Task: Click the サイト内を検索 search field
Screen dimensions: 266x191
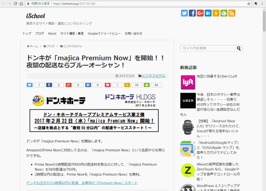Action: 208,48
